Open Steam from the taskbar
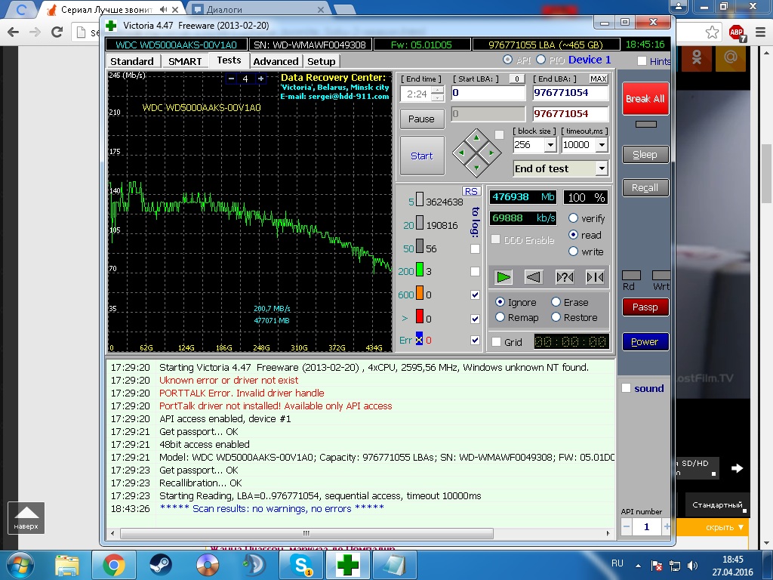The height and width of the screenshot is (580, 773). click(160, 565)
